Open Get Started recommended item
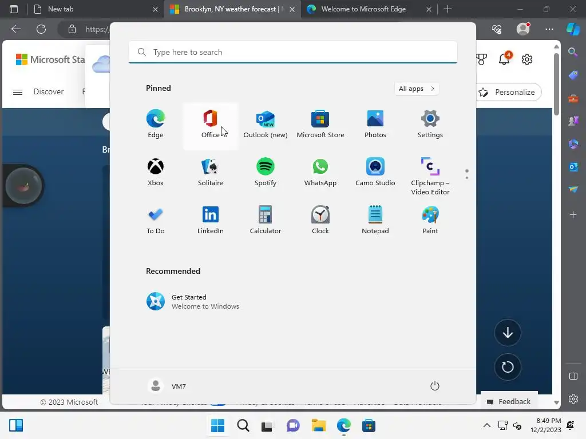The image size is (586, 439). pyautogui.click(x=193, y=301)
